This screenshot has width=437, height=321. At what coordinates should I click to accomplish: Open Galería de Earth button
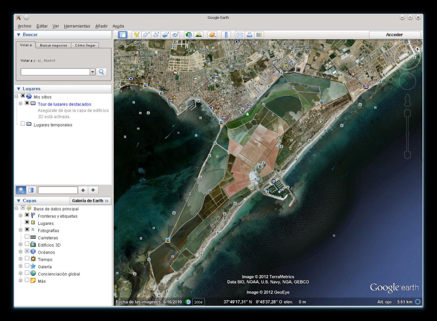pos(90,201)
